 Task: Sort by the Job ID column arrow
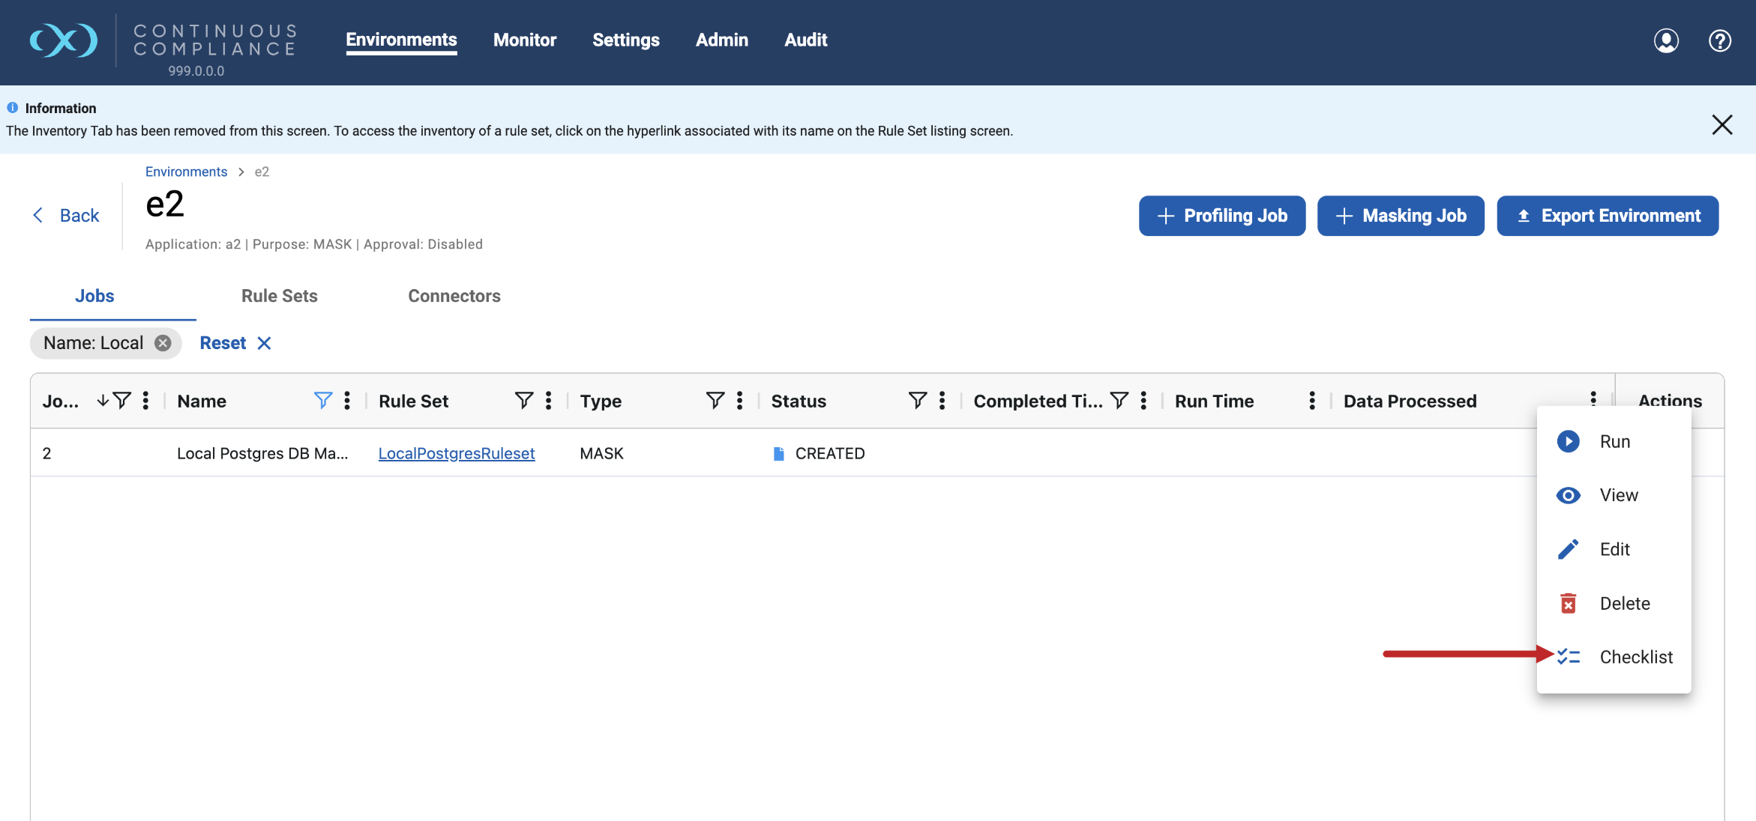point(103,401)
